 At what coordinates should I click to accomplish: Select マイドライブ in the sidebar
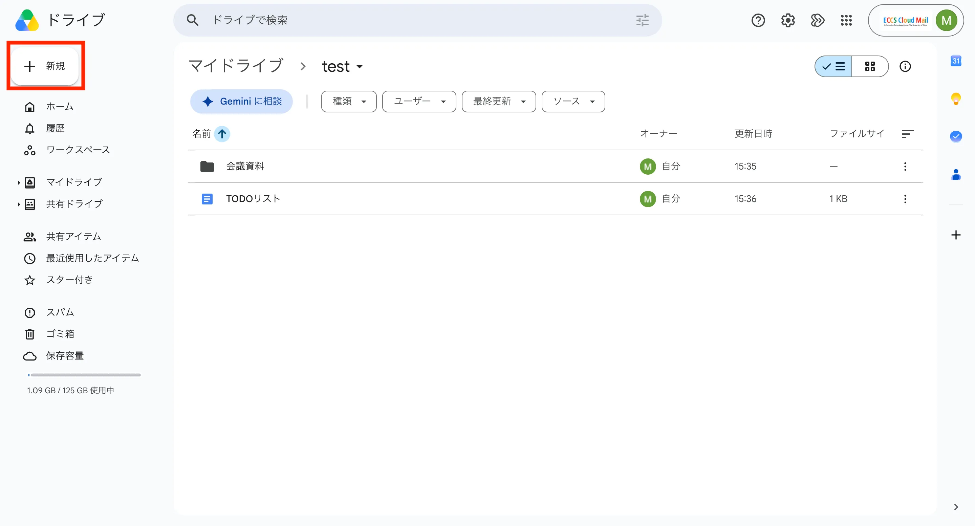[x=74, y=182]
